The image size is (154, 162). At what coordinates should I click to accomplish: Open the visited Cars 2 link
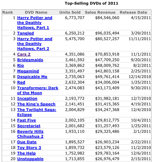[24, 54]
